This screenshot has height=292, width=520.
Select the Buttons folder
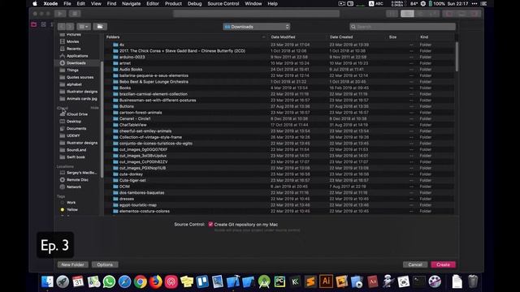point(127,106)
